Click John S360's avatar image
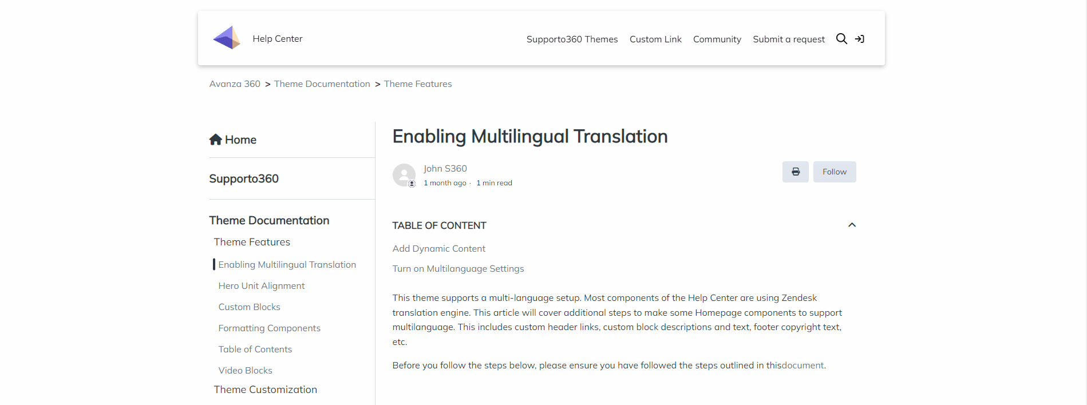Viewport: 1087px width, 405px height. [404, 175]
